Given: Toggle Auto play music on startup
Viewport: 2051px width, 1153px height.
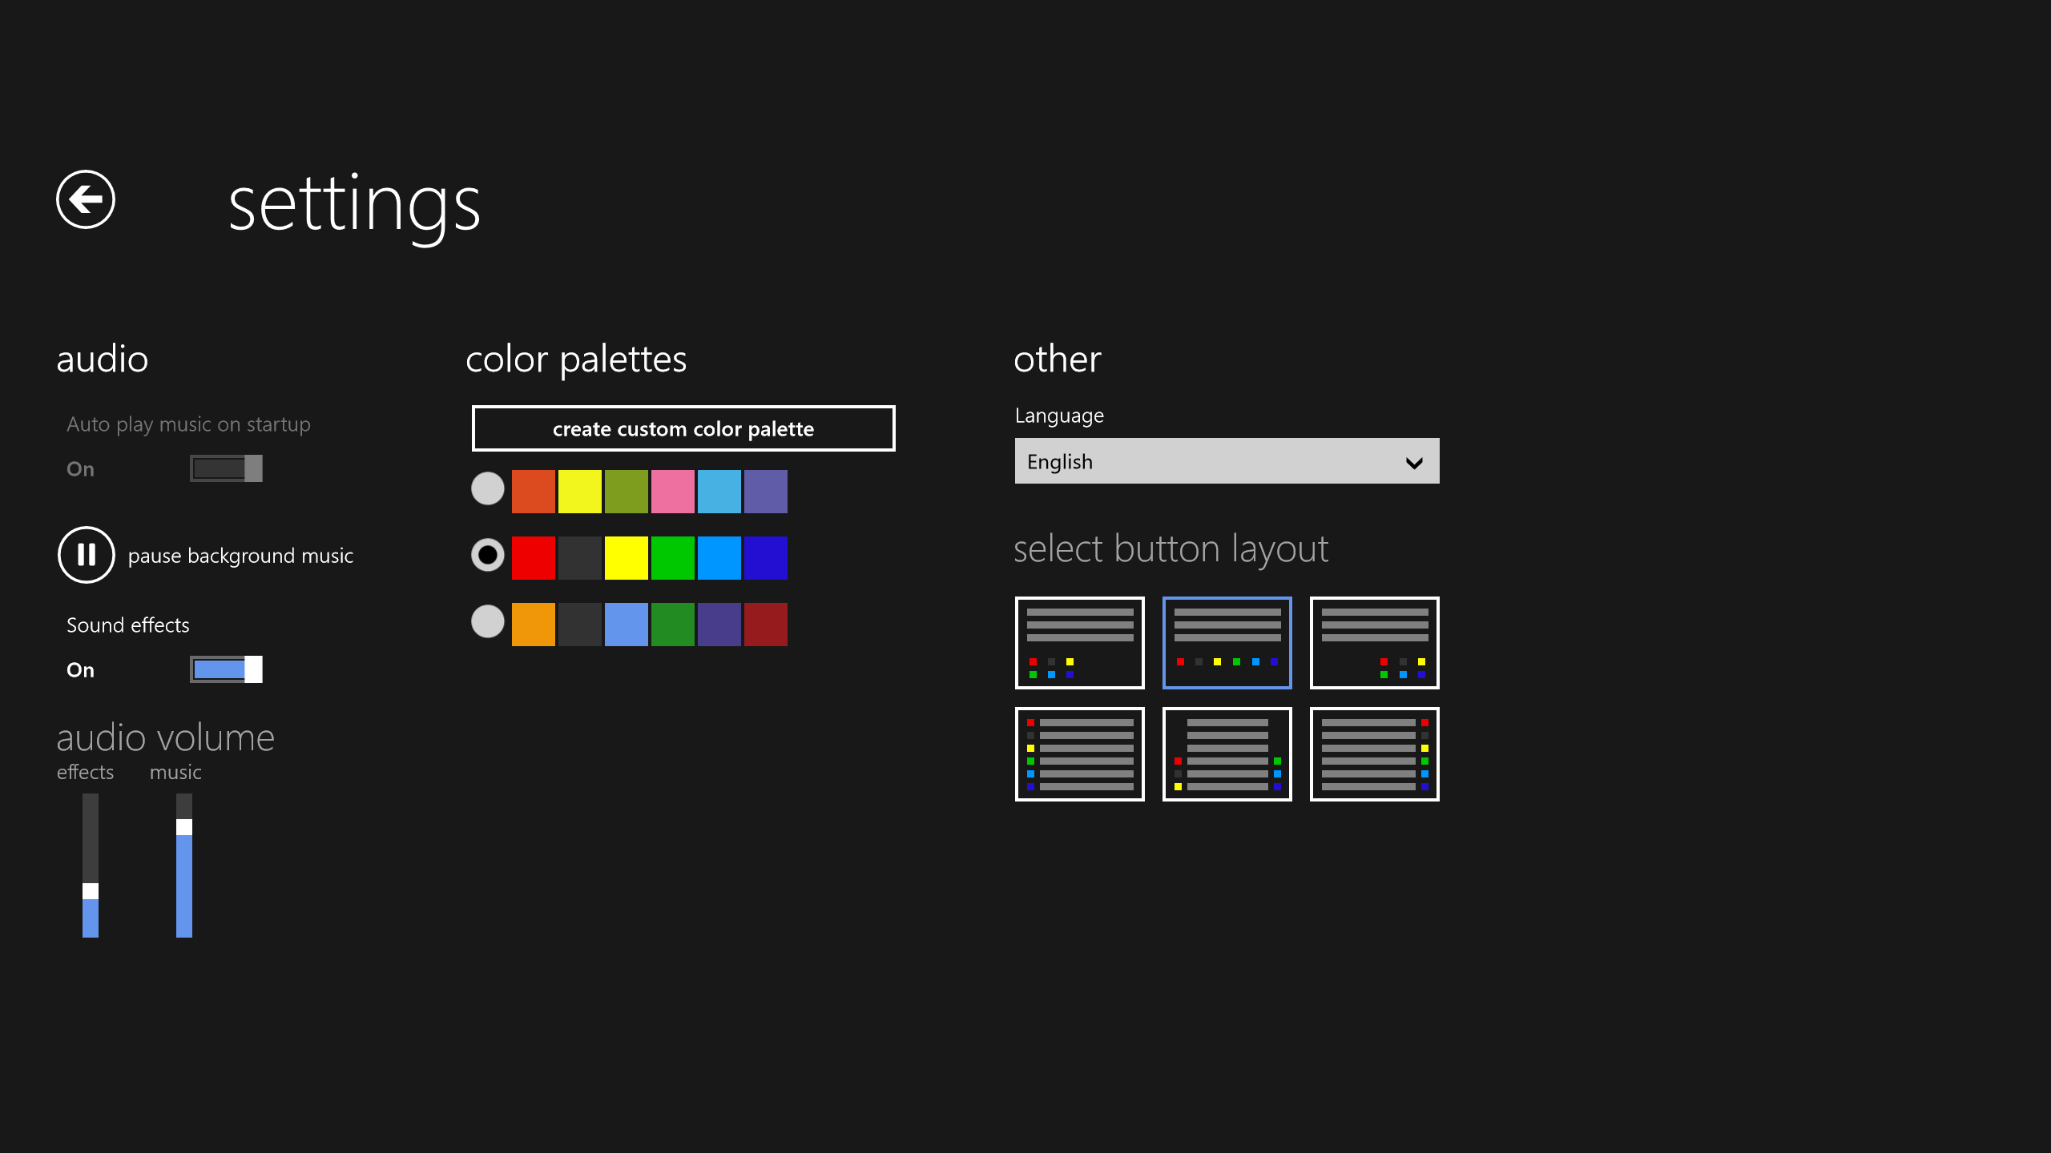Looking at the screenshot, I should (x=226, y=468).
